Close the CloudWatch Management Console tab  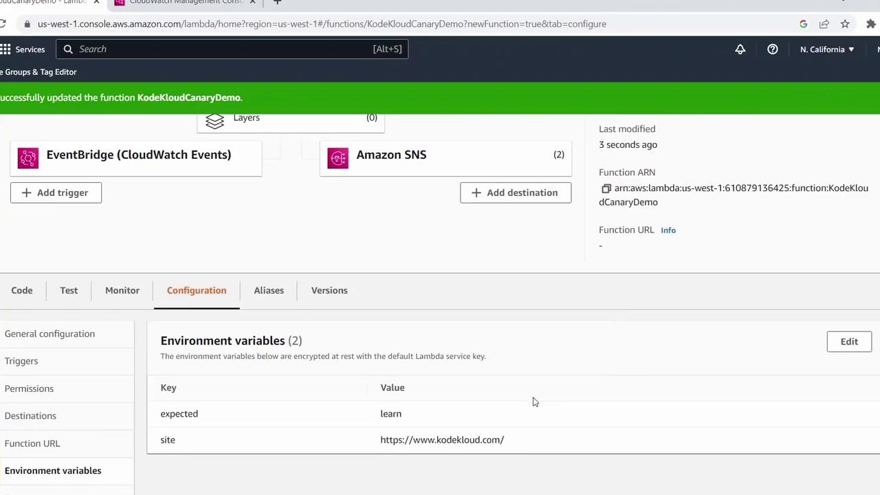click(252, 3)
